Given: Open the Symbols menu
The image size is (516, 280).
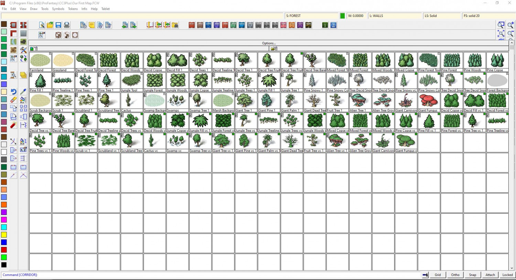Looking at the screenshot, I should (58, 9).
